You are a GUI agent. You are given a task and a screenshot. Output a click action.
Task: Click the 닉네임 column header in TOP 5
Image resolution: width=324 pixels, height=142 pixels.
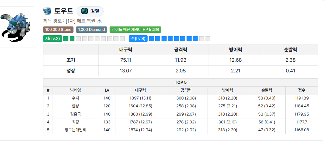click(x=75, y=90)
